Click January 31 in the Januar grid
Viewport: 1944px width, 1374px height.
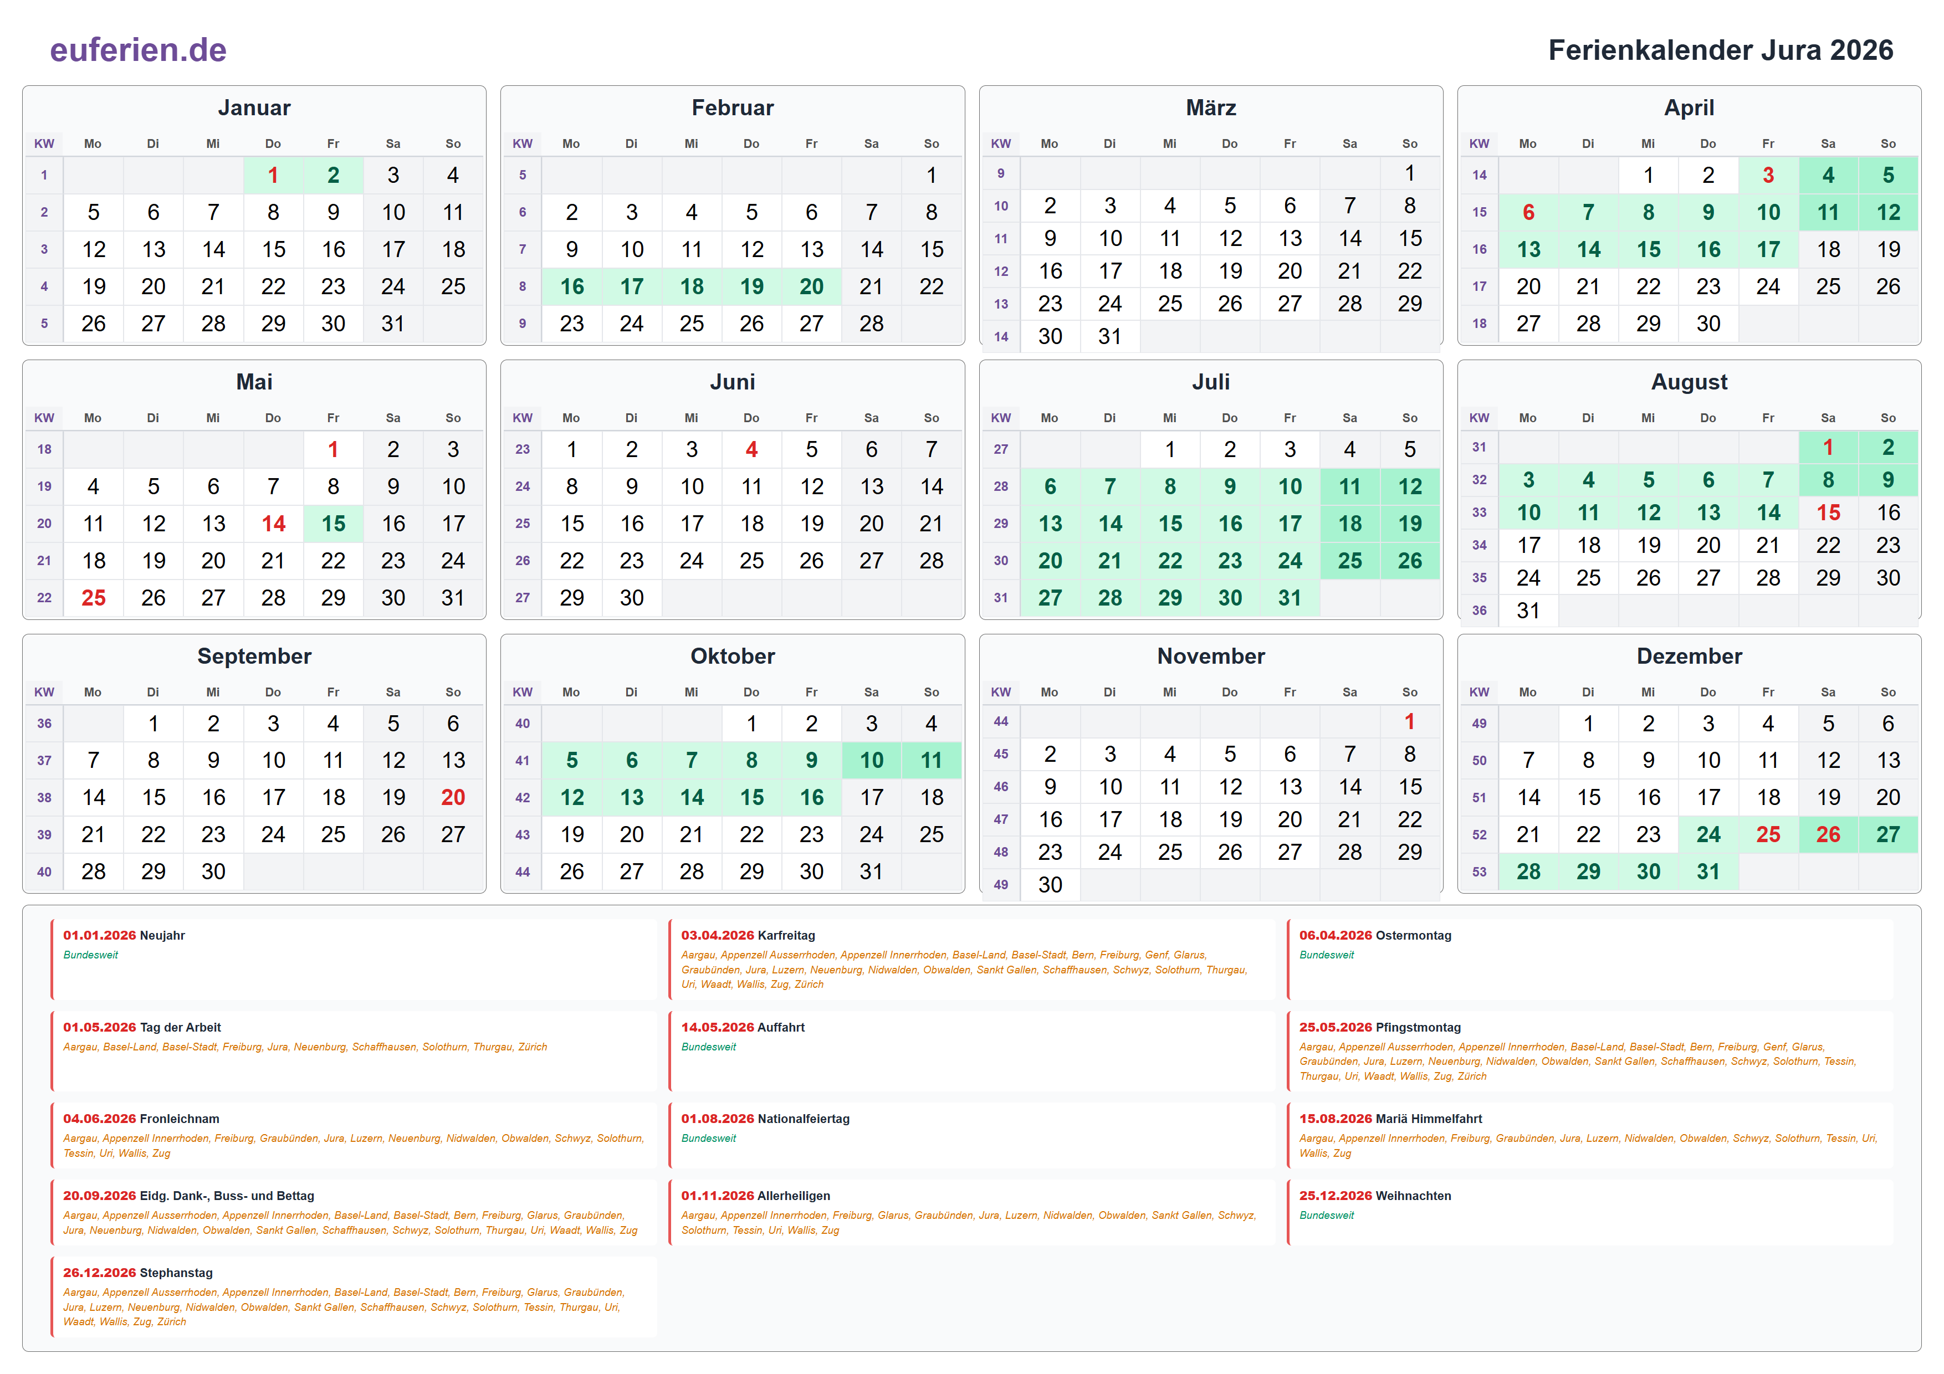[393, 324]
